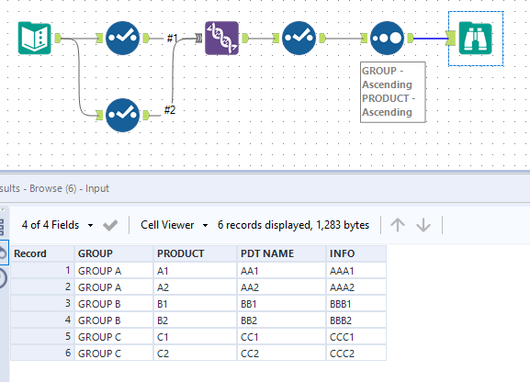
Task: Click the Record column header
Action: pos(42,253)
